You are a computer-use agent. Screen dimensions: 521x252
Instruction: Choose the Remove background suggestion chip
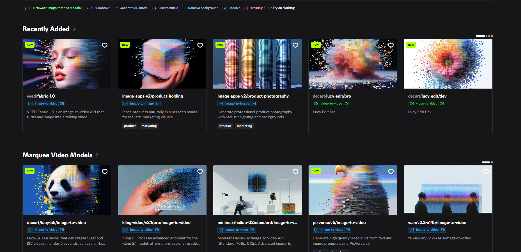(201, 8)
